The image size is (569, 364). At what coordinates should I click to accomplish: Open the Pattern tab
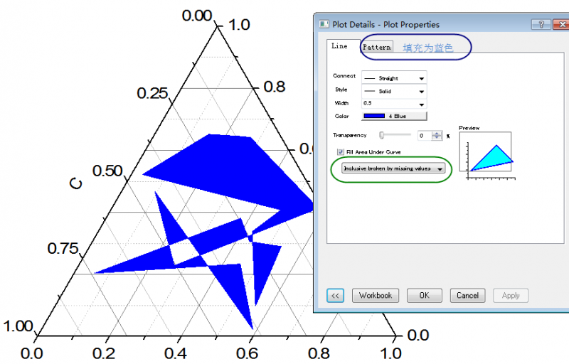377,47
